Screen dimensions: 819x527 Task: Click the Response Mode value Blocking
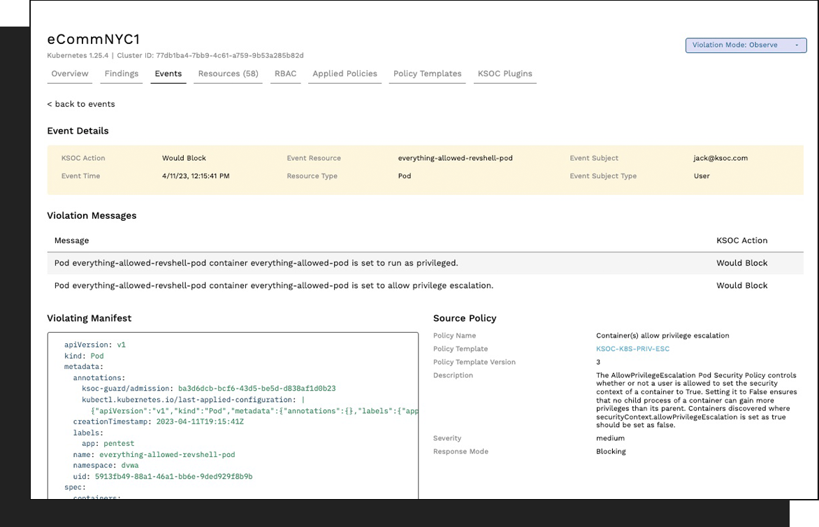[611, 452]
